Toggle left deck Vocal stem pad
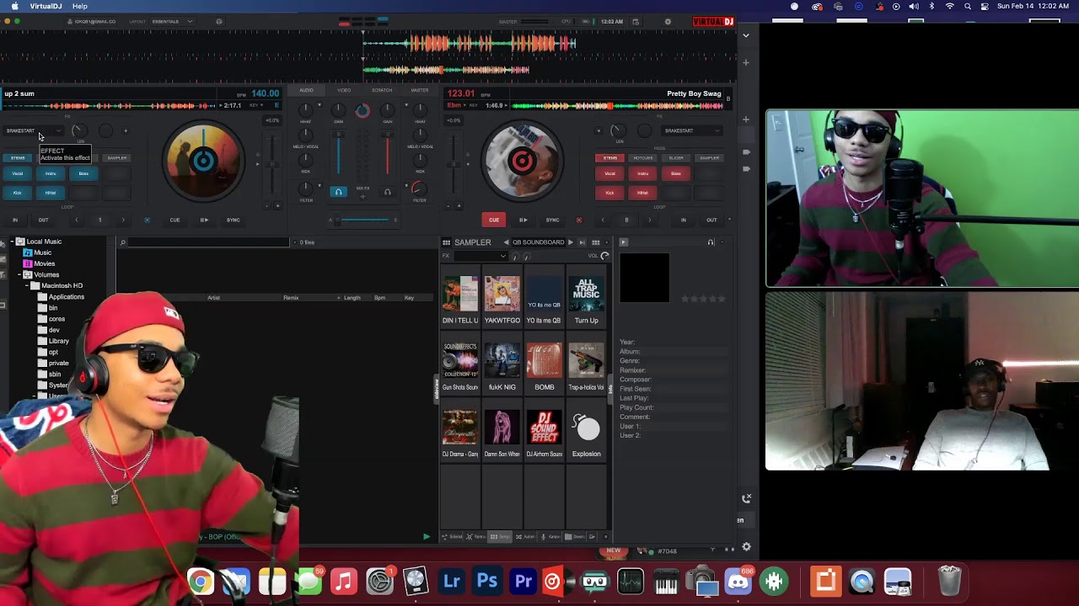This screenshot has height=606, width=1079. click(x=18, y=173)
